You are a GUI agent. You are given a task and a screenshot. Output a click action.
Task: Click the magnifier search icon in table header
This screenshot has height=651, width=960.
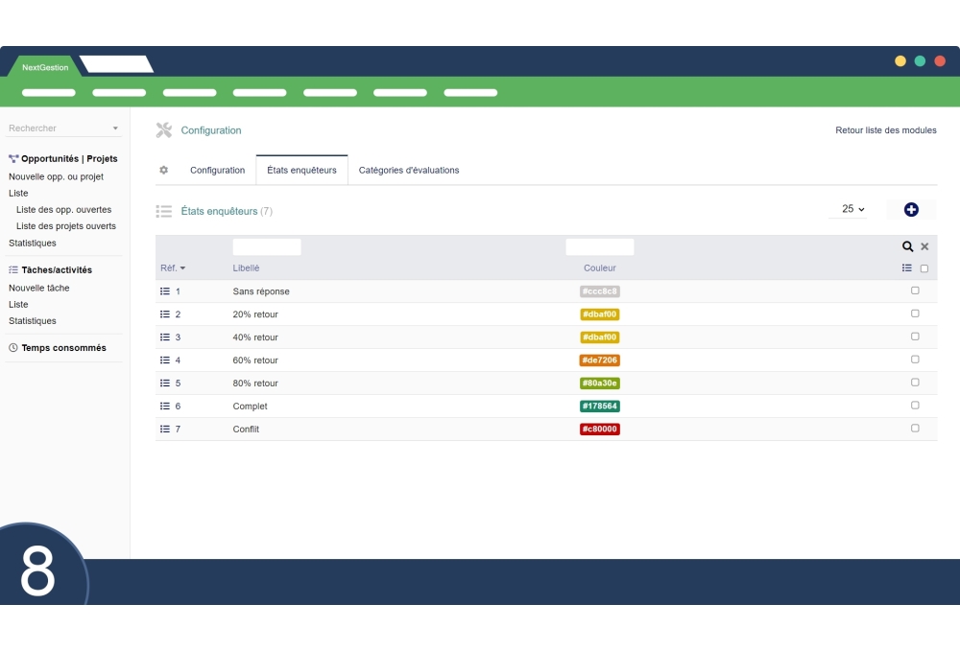pyautogui.click(x=907, y=246)
